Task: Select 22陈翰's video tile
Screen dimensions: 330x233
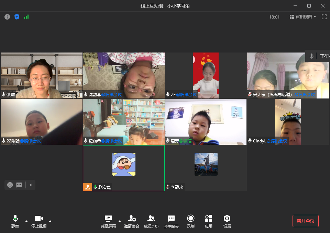Action: point(42,122)
